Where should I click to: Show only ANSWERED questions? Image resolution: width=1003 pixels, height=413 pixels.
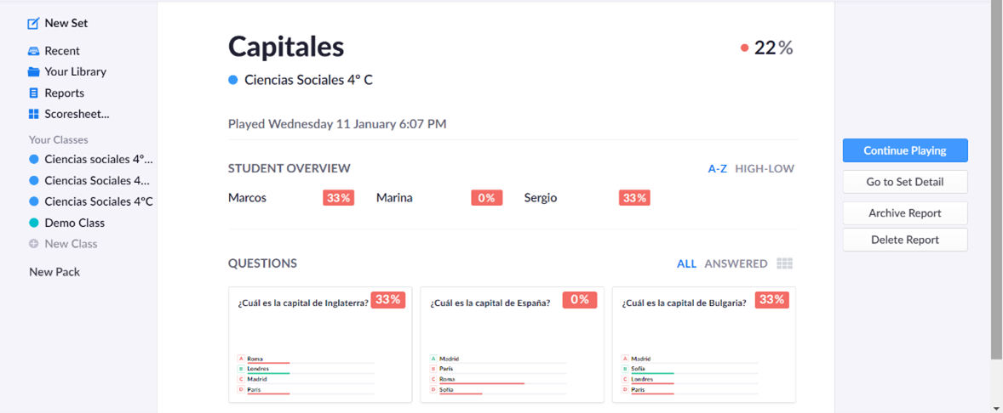(736, 263)
